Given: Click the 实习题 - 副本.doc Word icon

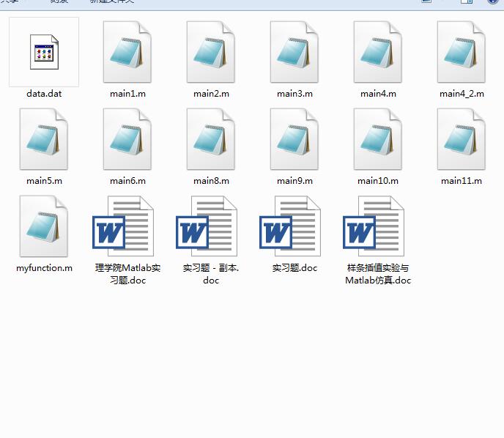Looking at the screenshot, I should 207,226.
